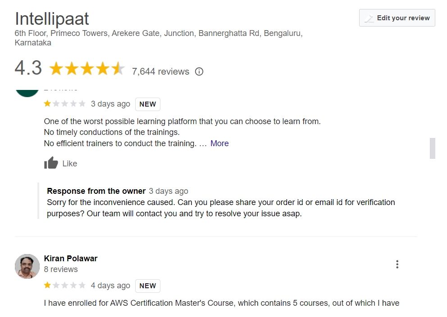
Task: Click the first star on Kiran Polawar's rating
Action: pyautogui.click(x=47, y=285)
